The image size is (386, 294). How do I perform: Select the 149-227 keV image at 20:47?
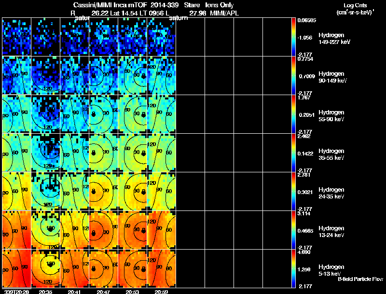(104, 37)
